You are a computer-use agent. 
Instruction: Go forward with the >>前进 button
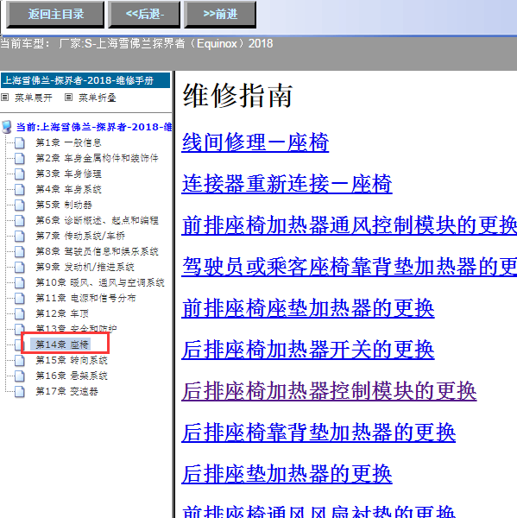tap(220, 14)
